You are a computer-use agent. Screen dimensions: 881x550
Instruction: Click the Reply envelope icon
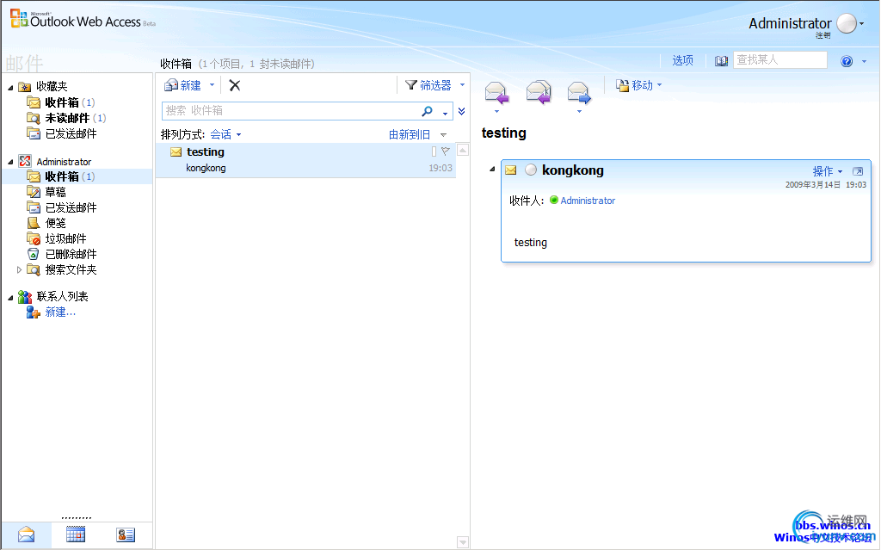pyautogui.click(x=496, y=93)
